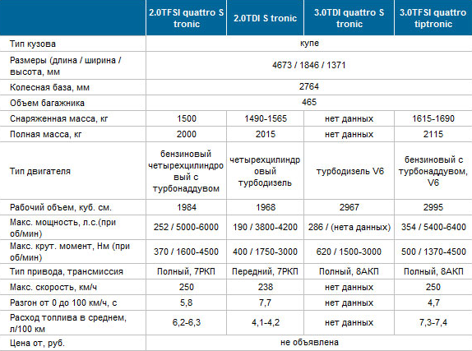Click the torque cell 620 / 1500-3000
The height and width of the screenshot is (351, 472).
click(x=349, y=252)
